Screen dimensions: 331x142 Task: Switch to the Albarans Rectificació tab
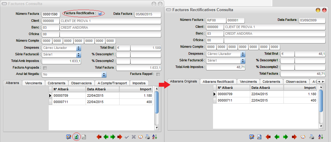218,82
